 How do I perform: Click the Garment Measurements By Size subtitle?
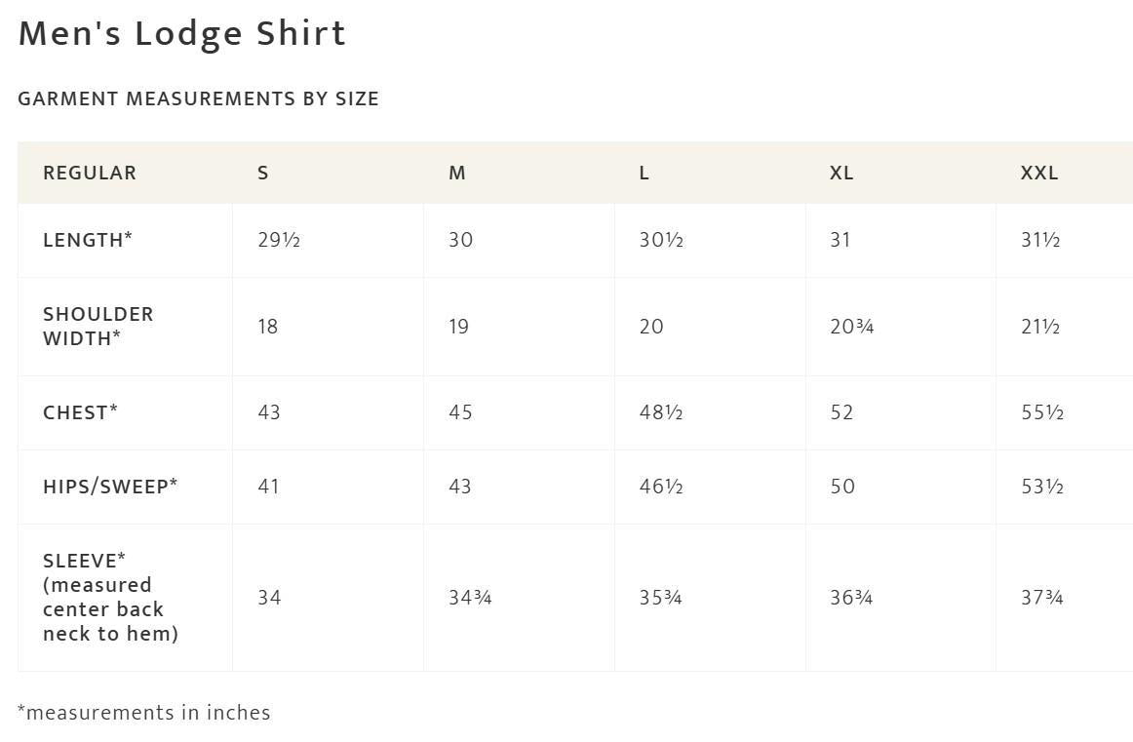tap(198, 98)
